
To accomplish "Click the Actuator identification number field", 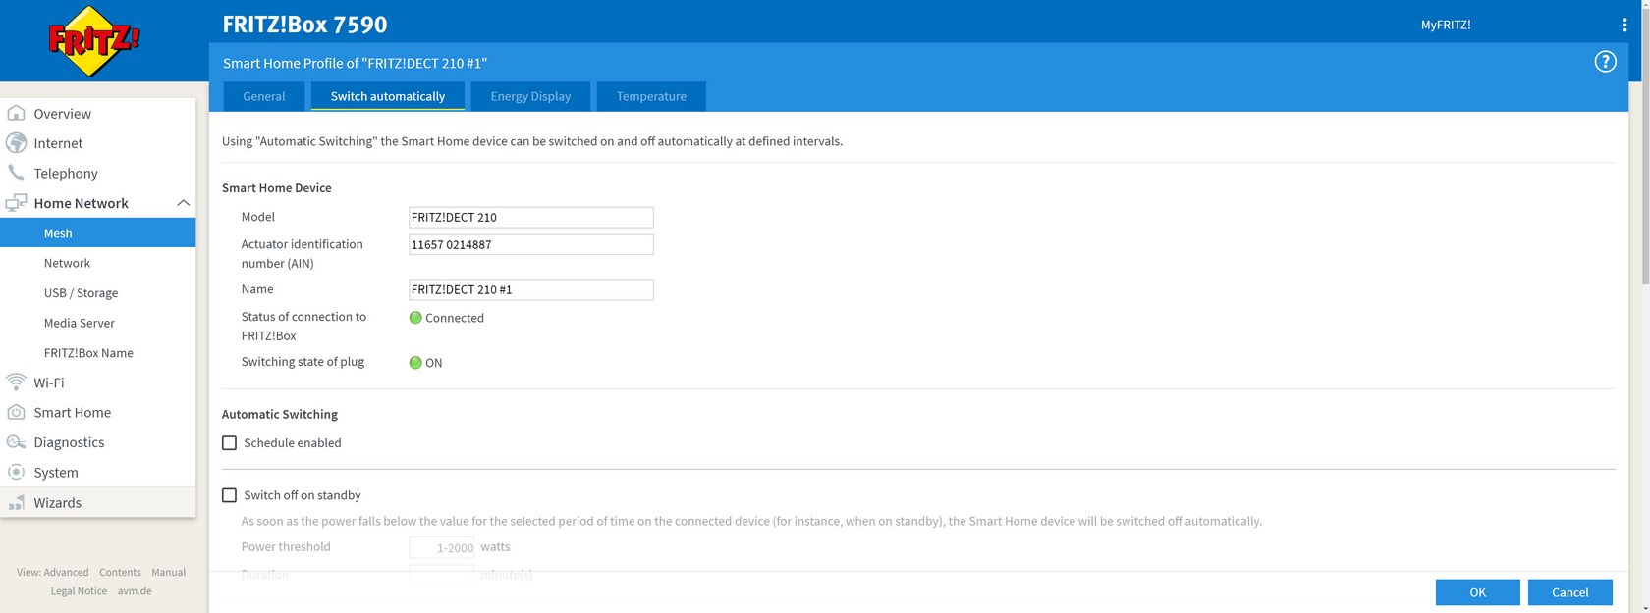I will pos(531,244).
